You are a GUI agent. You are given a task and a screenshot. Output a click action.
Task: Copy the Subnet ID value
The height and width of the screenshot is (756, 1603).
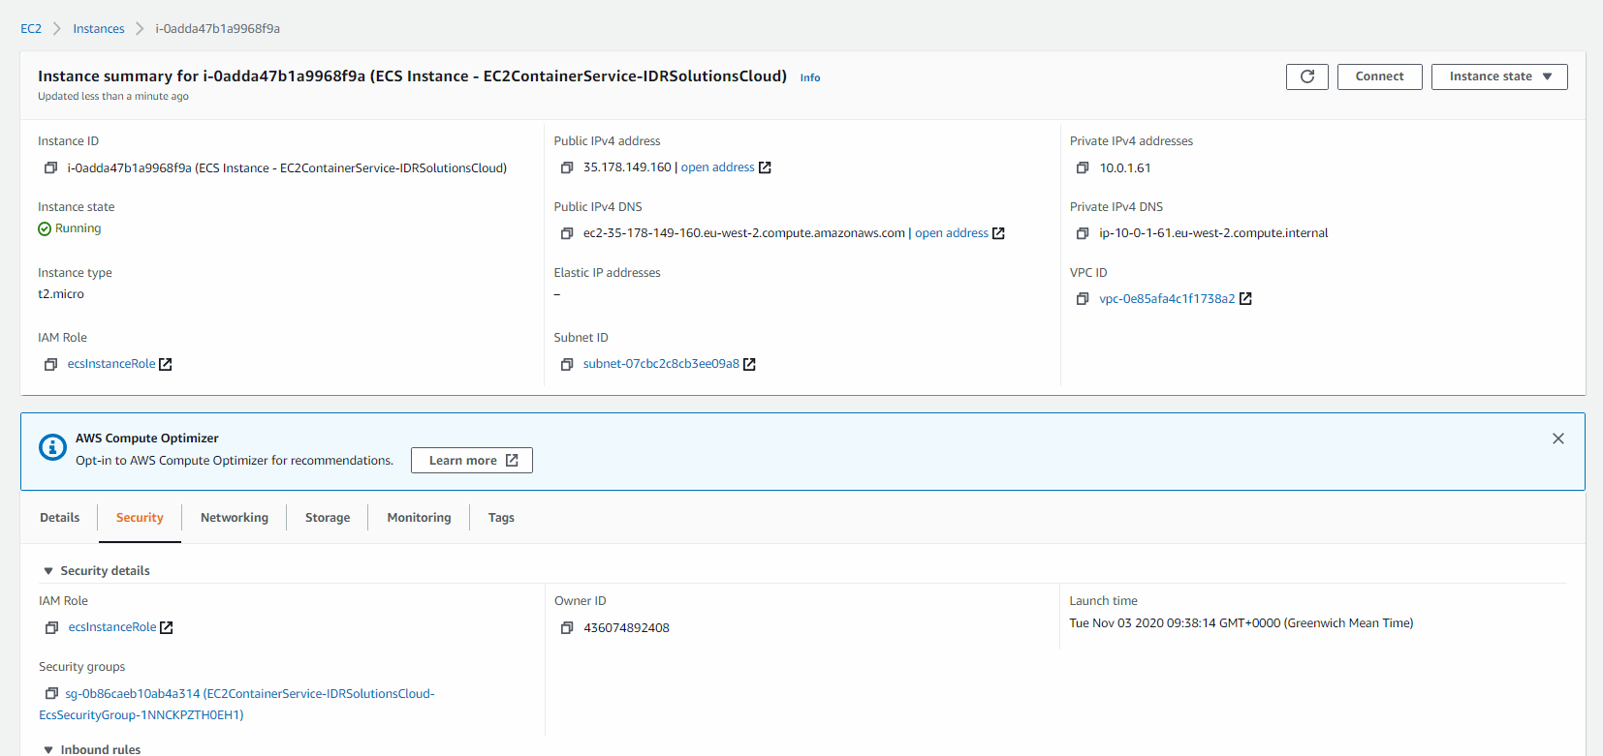click(567, 365)
